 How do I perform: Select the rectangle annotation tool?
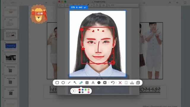[57, 83]
